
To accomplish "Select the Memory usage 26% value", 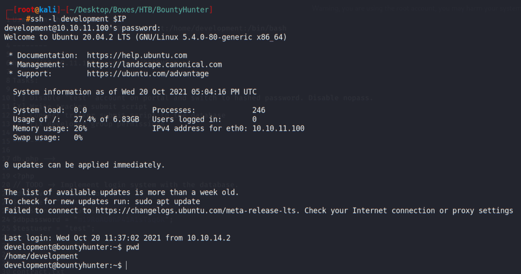I will point(80,128).
